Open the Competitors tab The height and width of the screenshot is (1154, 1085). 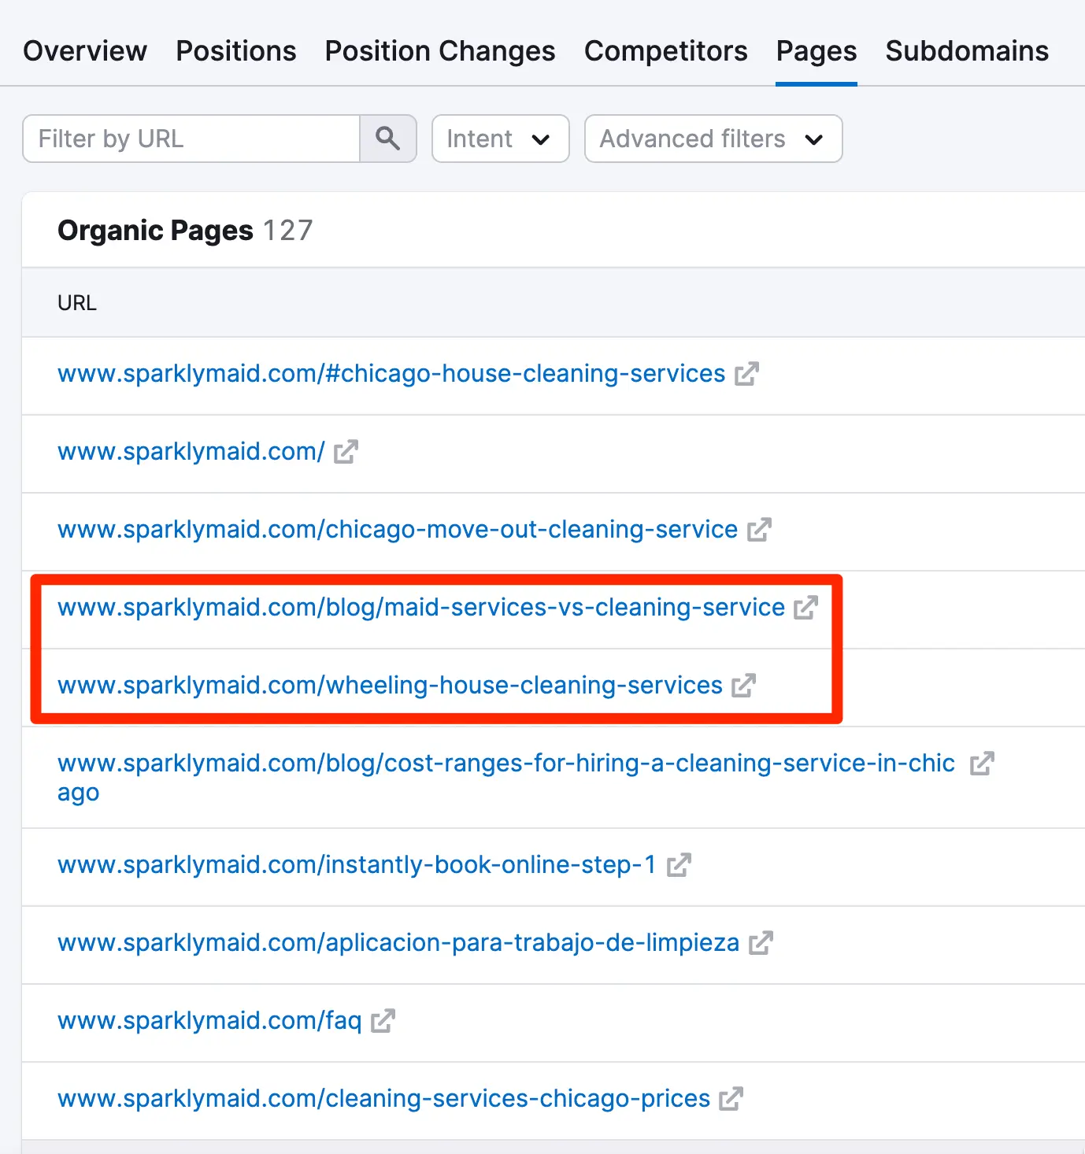coord(665,51)
